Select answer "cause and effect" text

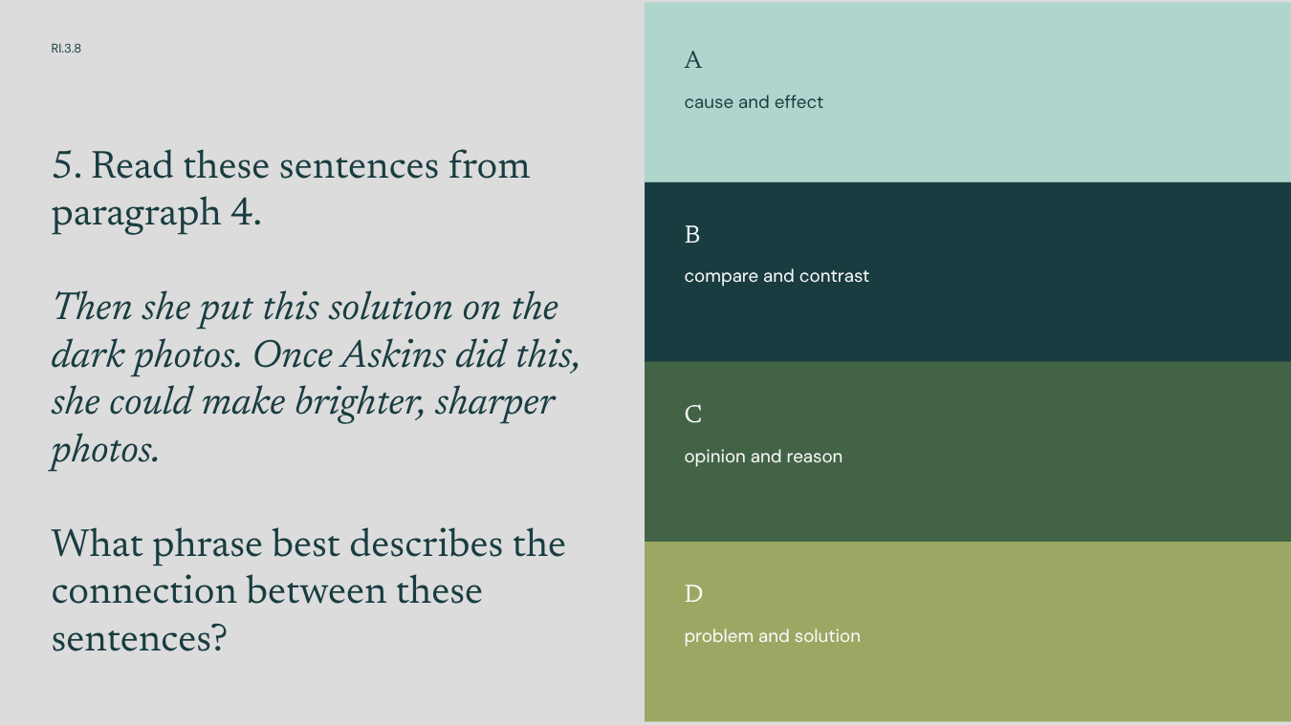click(x=754, y=102)
